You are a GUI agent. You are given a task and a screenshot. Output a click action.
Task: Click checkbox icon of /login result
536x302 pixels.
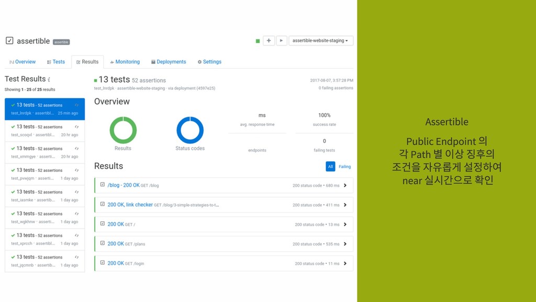102,263
